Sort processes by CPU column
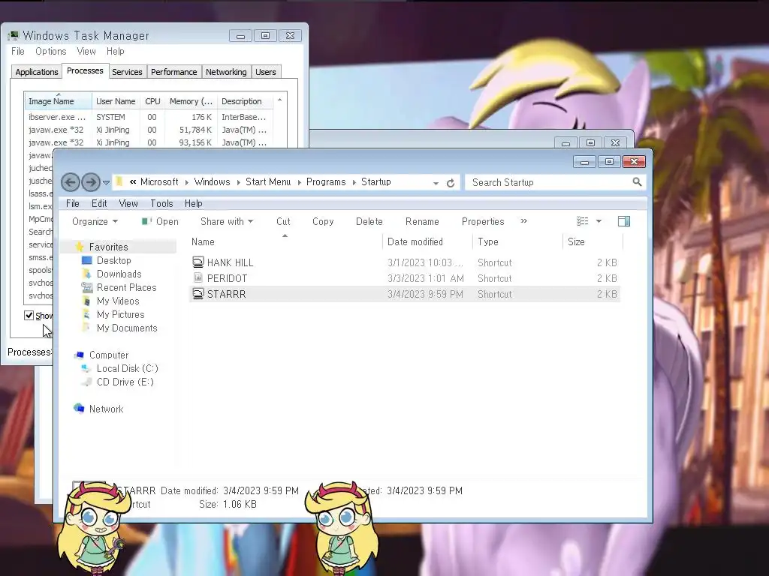769x576 pixels. coord(152,101)
